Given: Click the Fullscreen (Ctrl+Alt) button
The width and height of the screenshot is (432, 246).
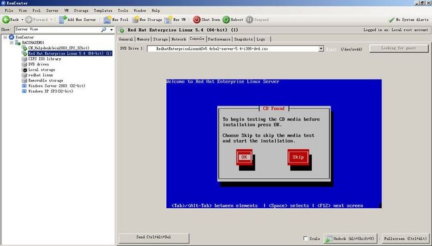Looking at the screenshot, I should coord(405,239).
